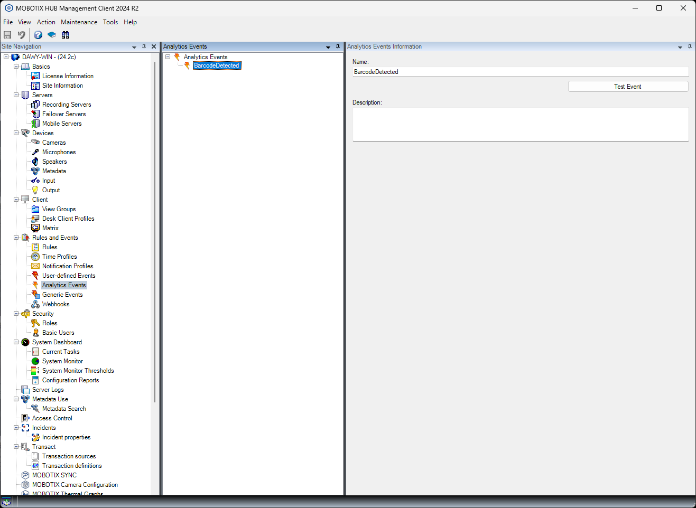Open the Maintenance menu

(x=79, y=22)
